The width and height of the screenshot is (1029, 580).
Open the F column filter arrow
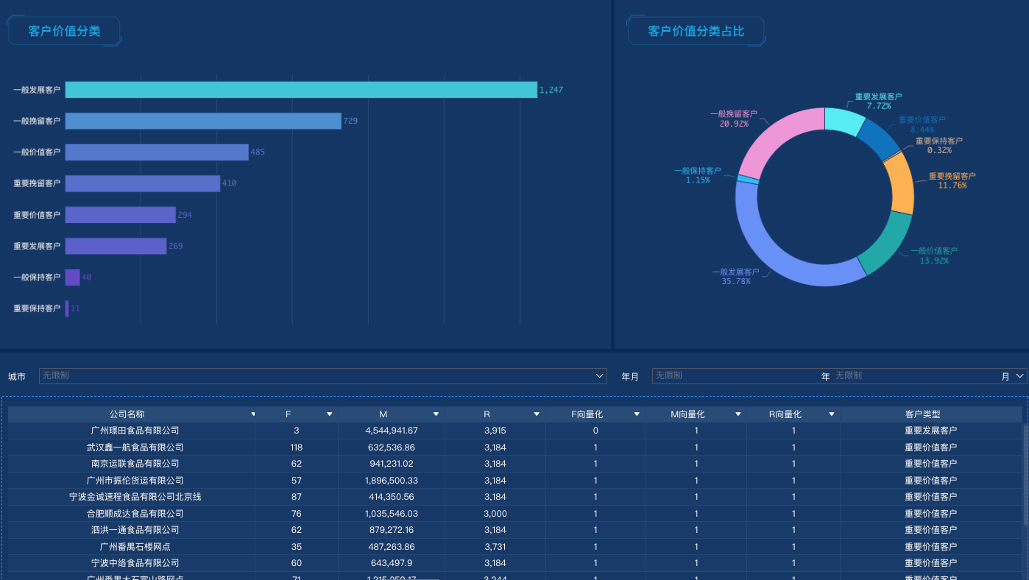[x=330, y=414]
